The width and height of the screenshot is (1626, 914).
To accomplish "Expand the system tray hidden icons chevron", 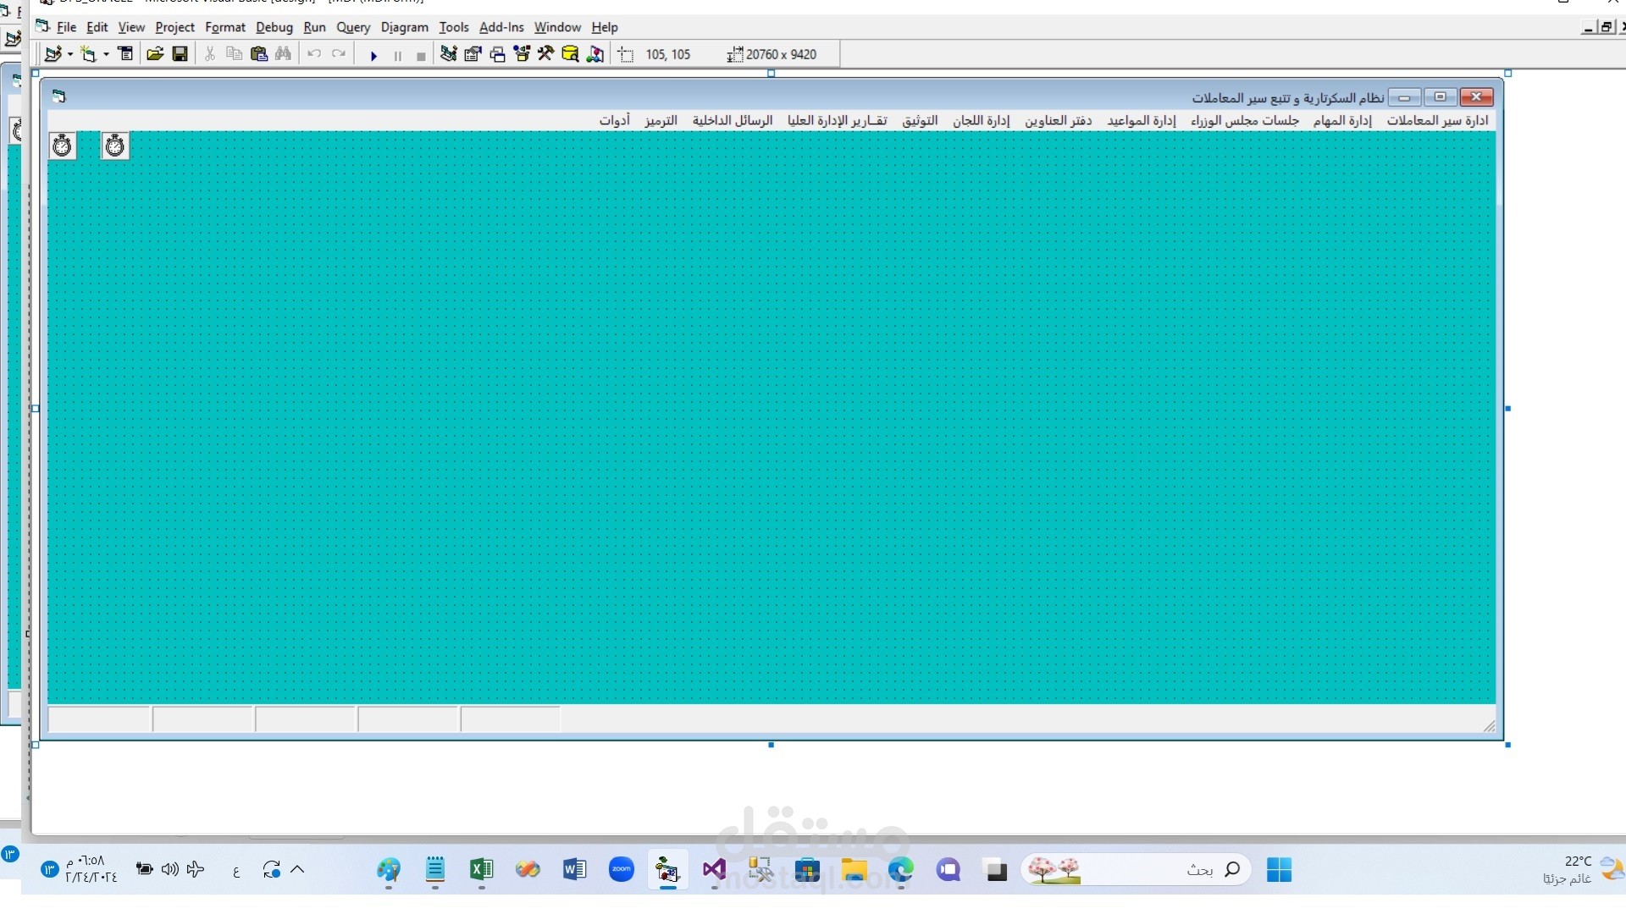I will [x=297, y=869].
